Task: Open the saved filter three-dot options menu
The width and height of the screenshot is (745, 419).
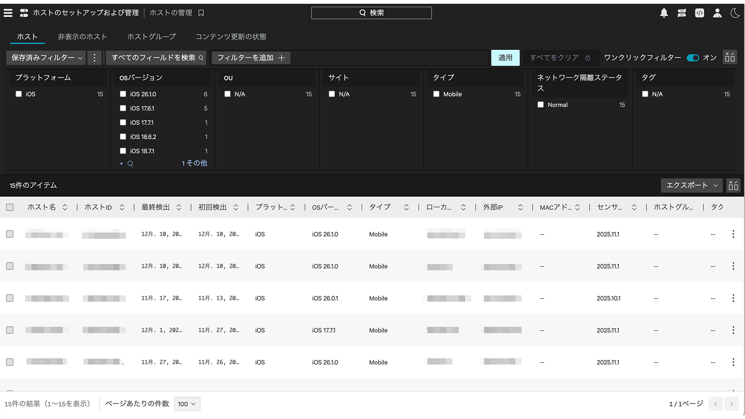Action: pos(94,58)
